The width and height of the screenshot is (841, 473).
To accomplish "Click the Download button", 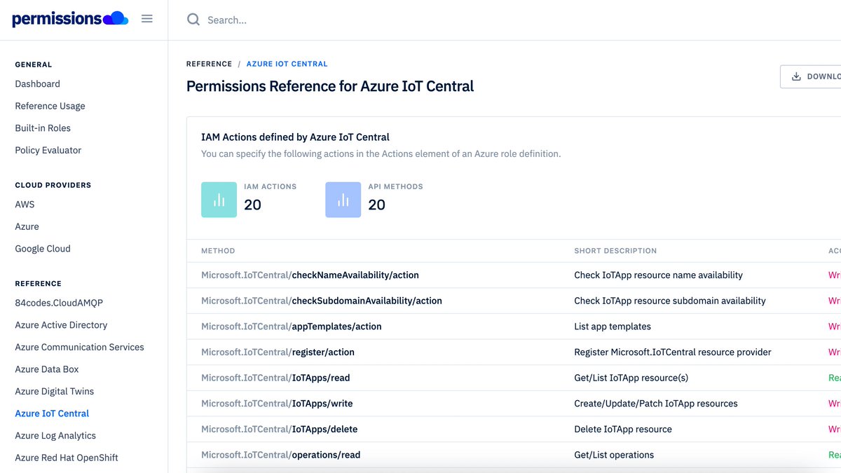I will tap(811, 76).
